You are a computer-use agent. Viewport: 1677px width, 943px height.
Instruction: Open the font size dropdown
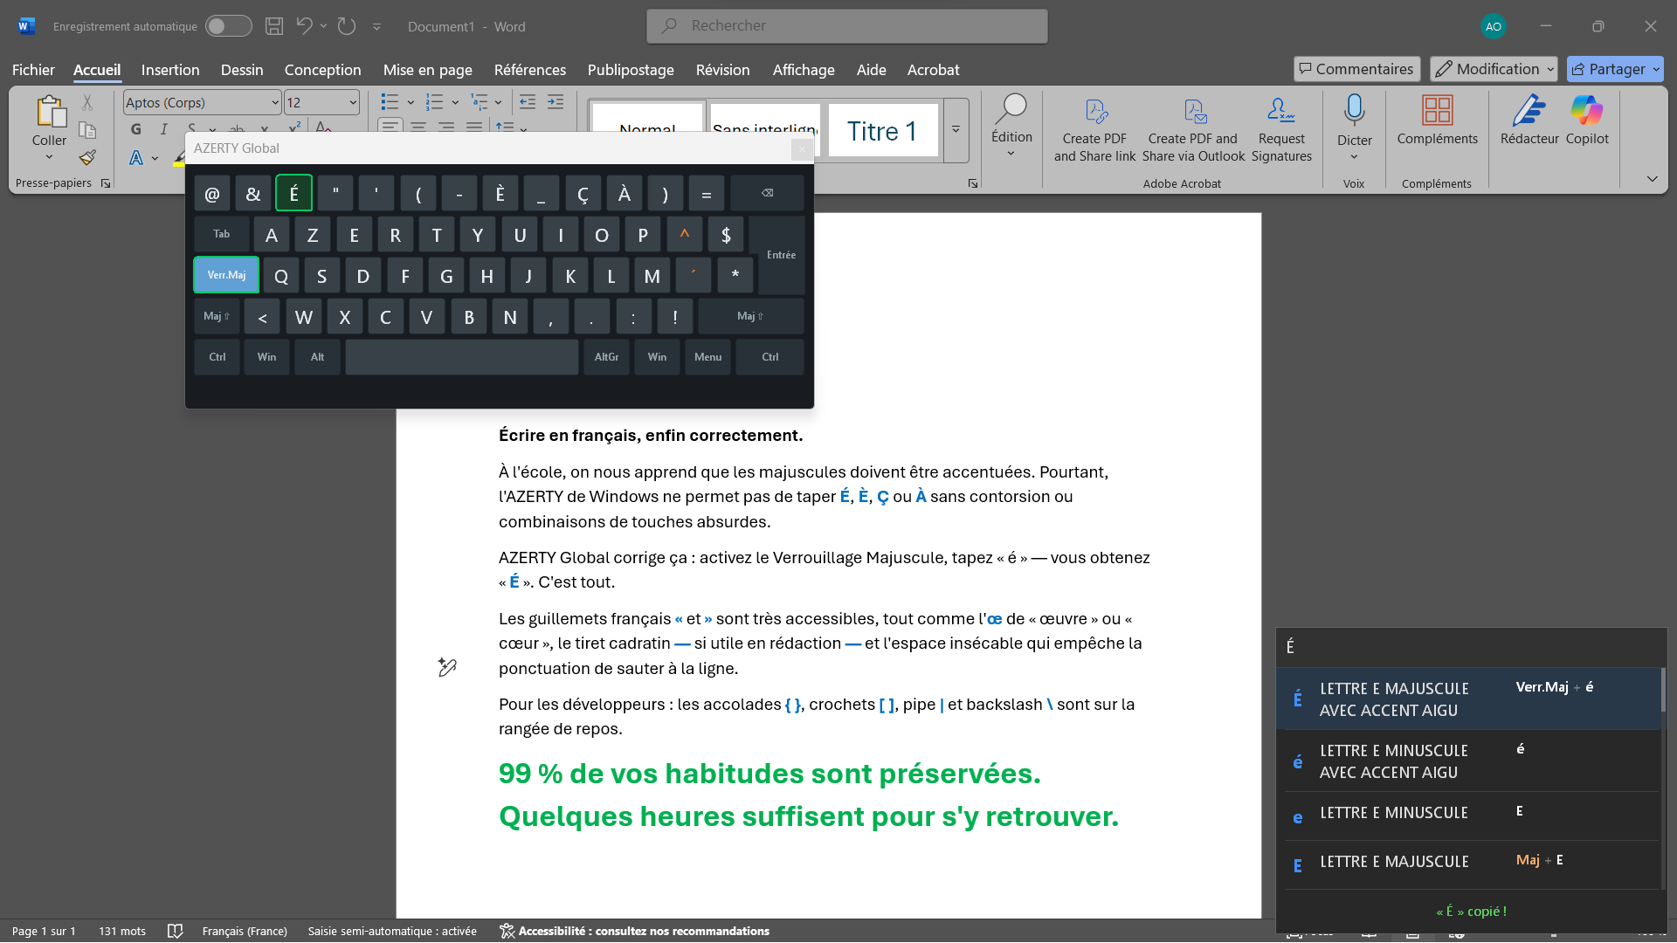point(353,103)
